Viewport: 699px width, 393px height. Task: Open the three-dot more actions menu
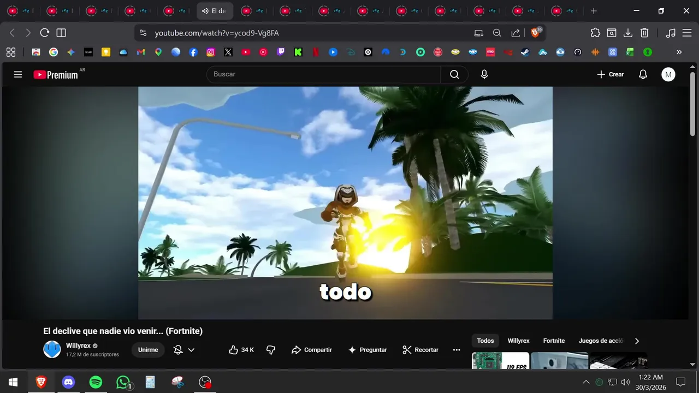point(457,350)
